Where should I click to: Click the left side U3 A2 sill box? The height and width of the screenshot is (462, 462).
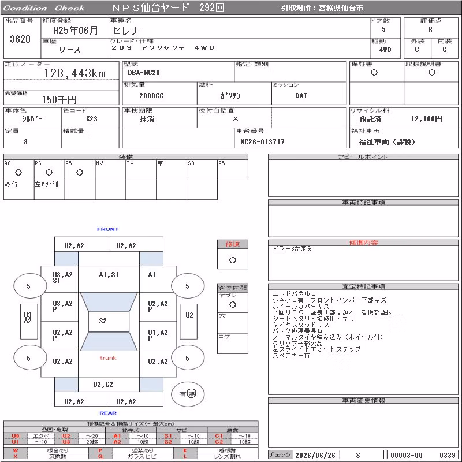coord(29,321)
